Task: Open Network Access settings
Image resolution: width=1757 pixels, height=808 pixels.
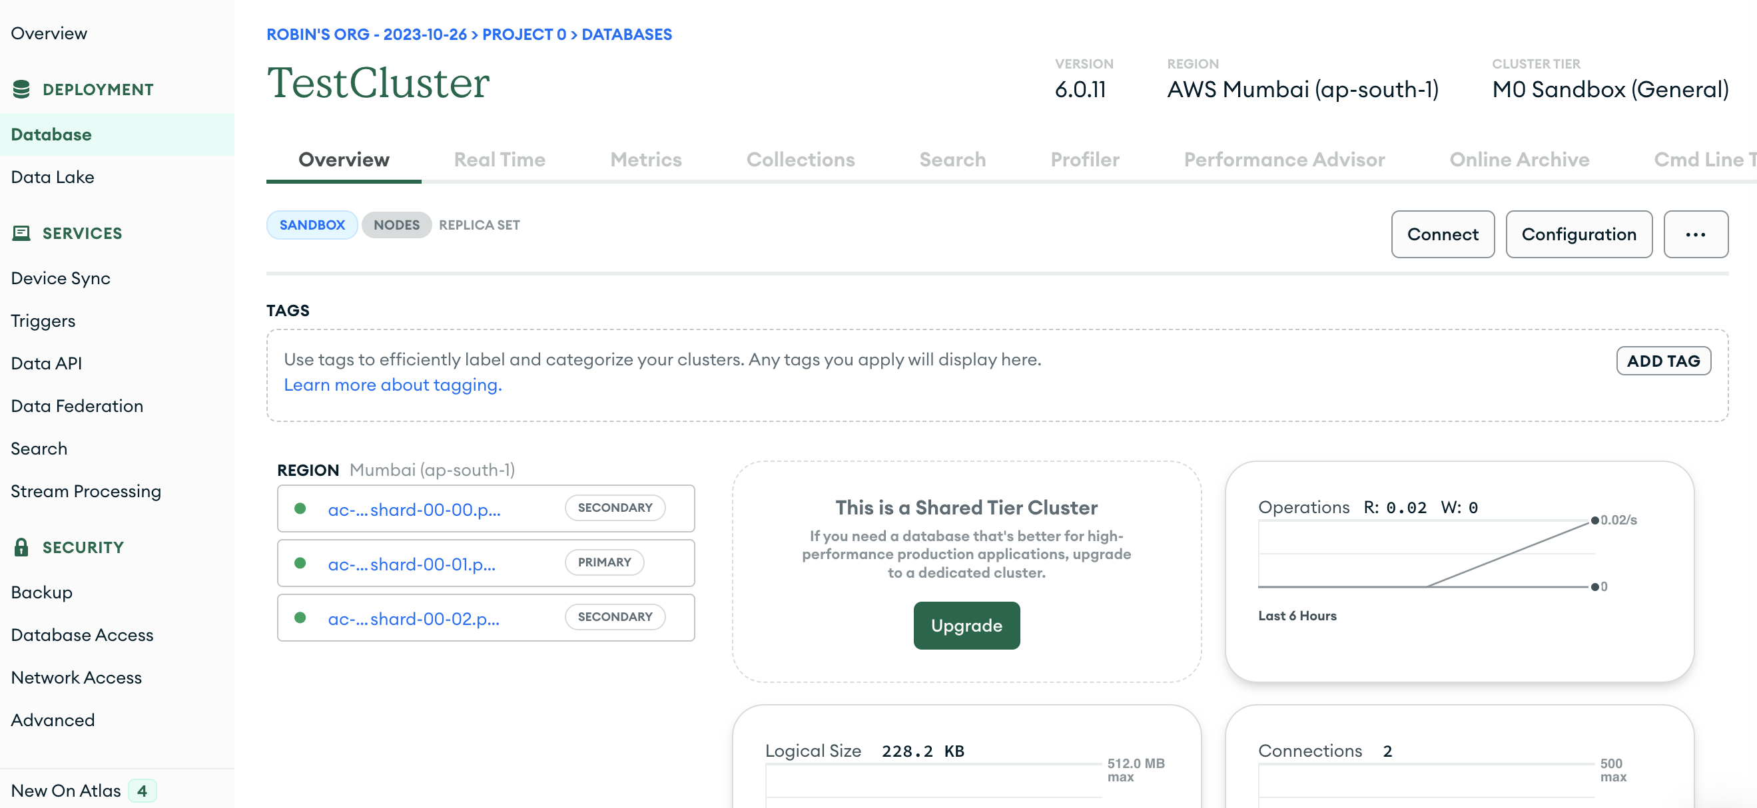Action: point(77,678)
